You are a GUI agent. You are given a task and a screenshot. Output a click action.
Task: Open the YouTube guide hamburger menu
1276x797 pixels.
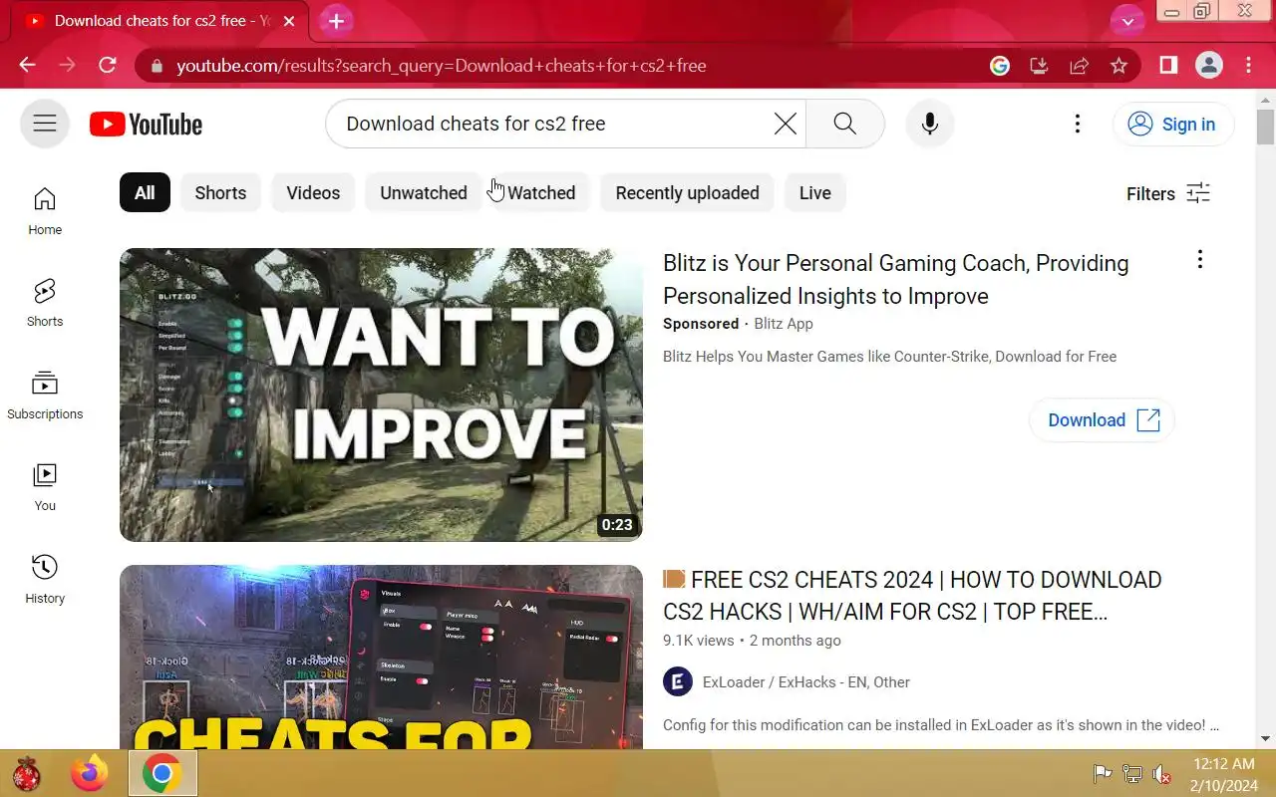click(x=45, y=124)
